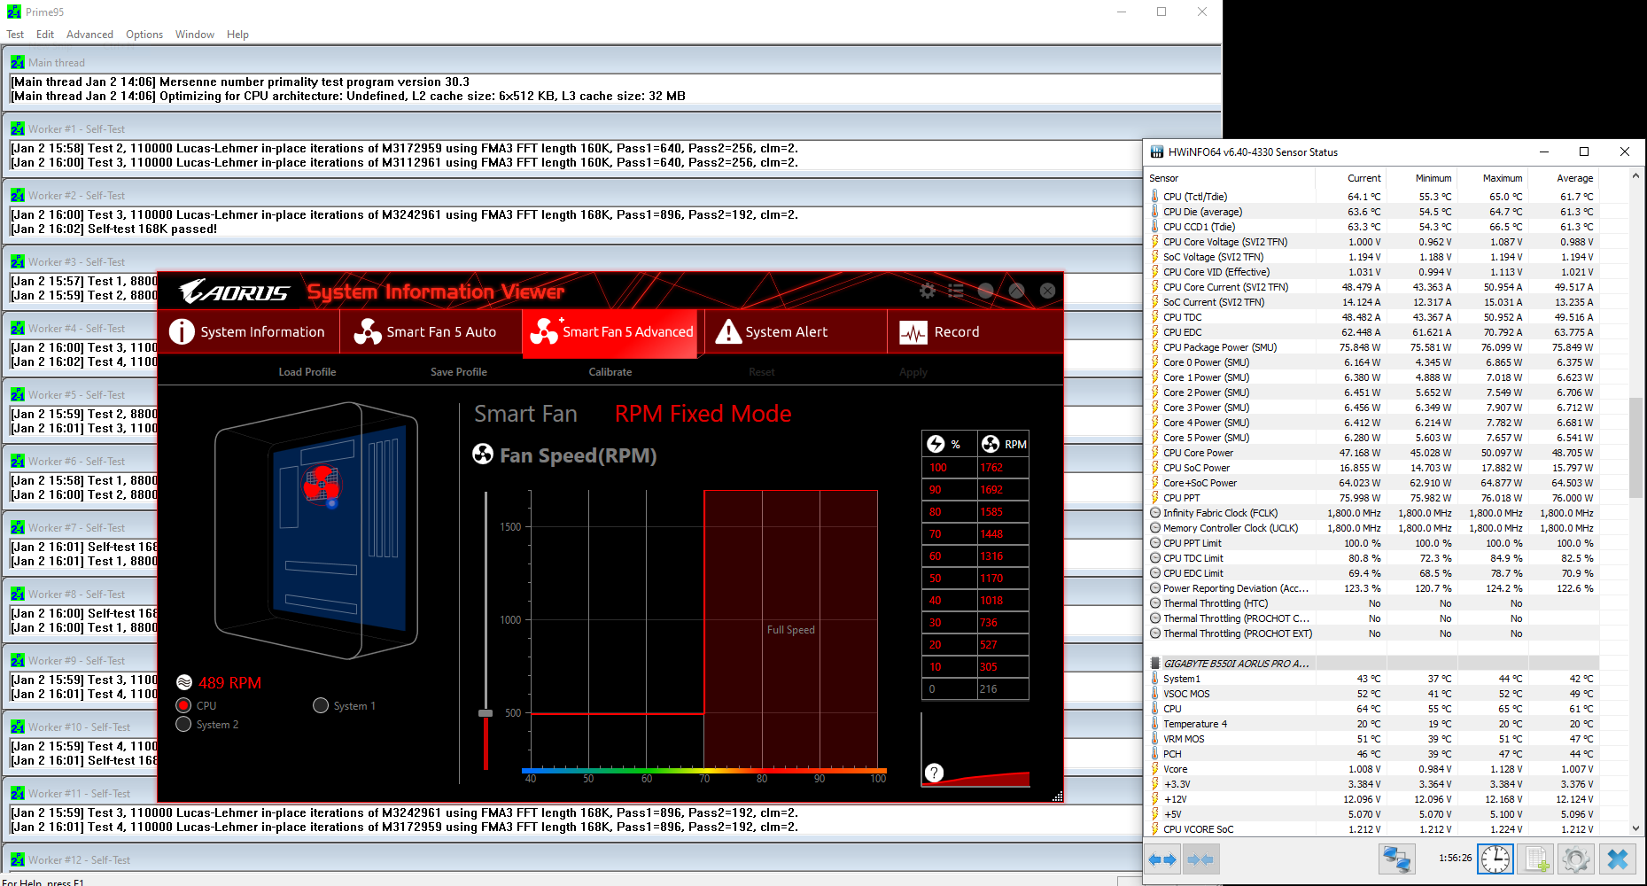The width and height of the screenshot is (1647, 886).
Task: Click the question mark help icon under fan table
Action: coord(934,773)
